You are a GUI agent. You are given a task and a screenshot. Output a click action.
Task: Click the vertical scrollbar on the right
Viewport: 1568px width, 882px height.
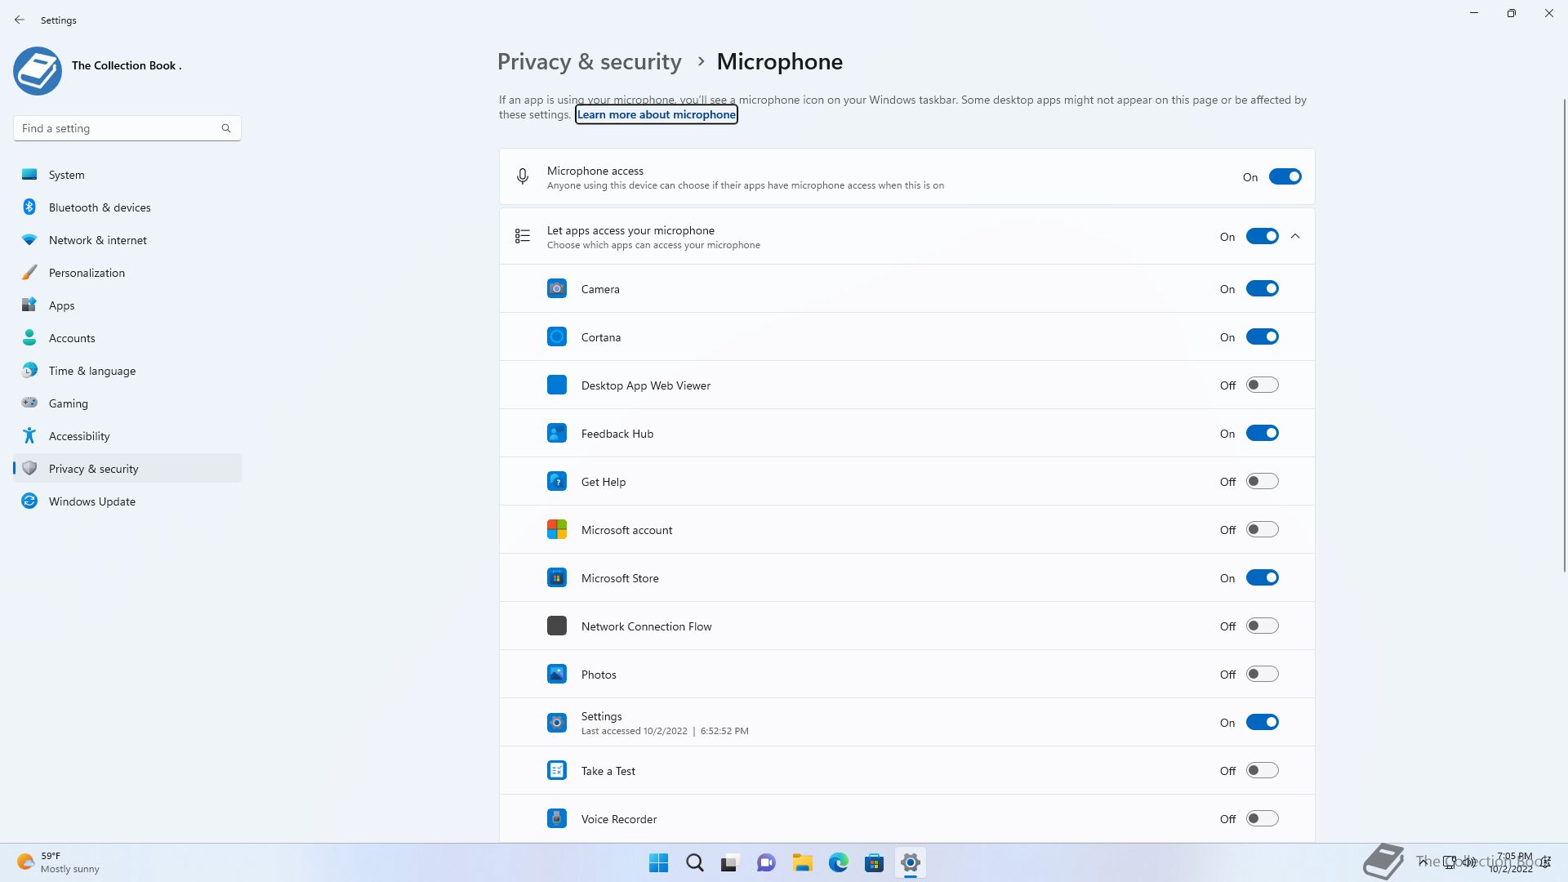1564,335
